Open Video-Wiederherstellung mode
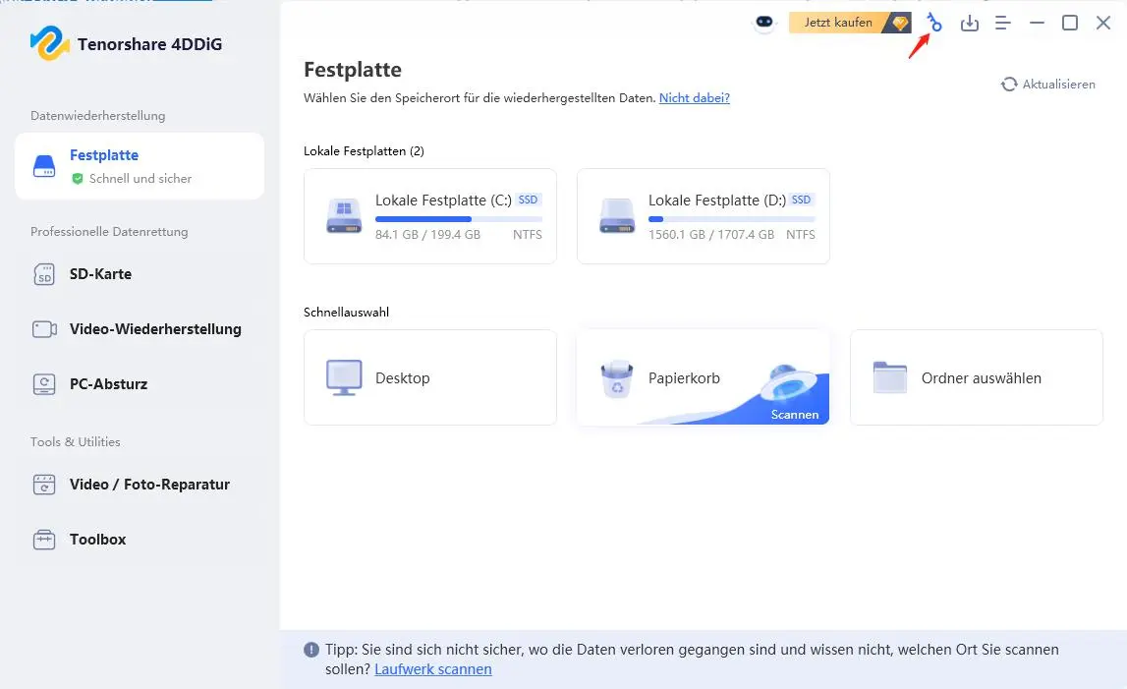The image size is (1127, 689). point(154,329)
